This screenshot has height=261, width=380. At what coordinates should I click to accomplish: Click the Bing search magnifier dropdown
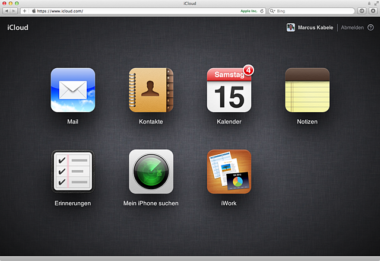(273, 11)
